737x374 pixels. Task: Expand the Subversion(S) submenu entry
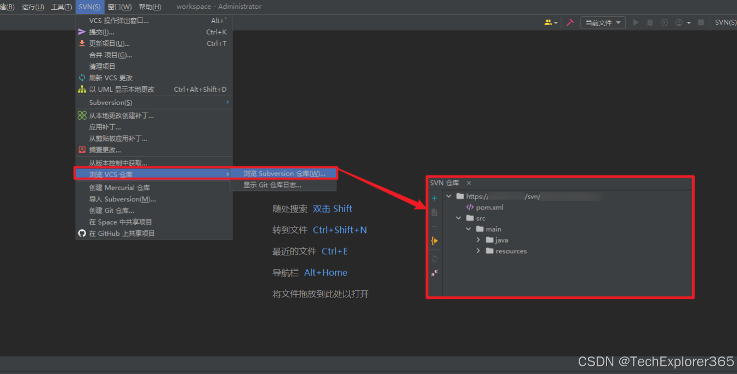[153, 102]
